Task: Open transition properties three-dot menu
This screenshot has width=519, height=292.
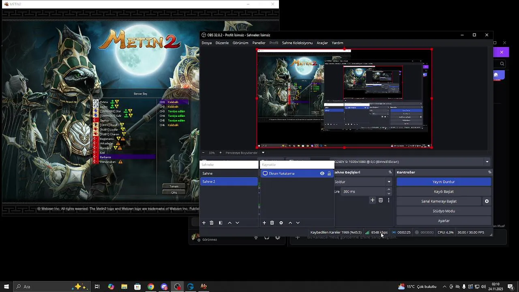Action: 388,200
